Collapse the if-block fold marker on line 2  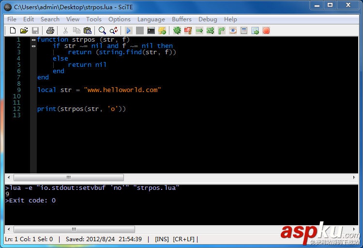pos(33,46)
